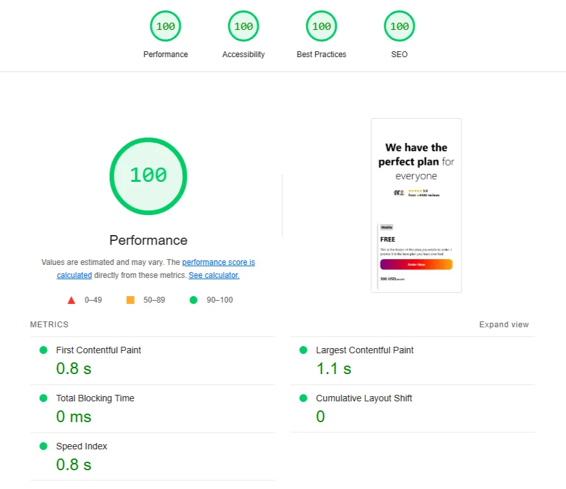The width and height of the screenshot is (566, 489).
Task: Click the orange square 50–89 legend icon
Action: pyautogui.click(x=131, y=299)
